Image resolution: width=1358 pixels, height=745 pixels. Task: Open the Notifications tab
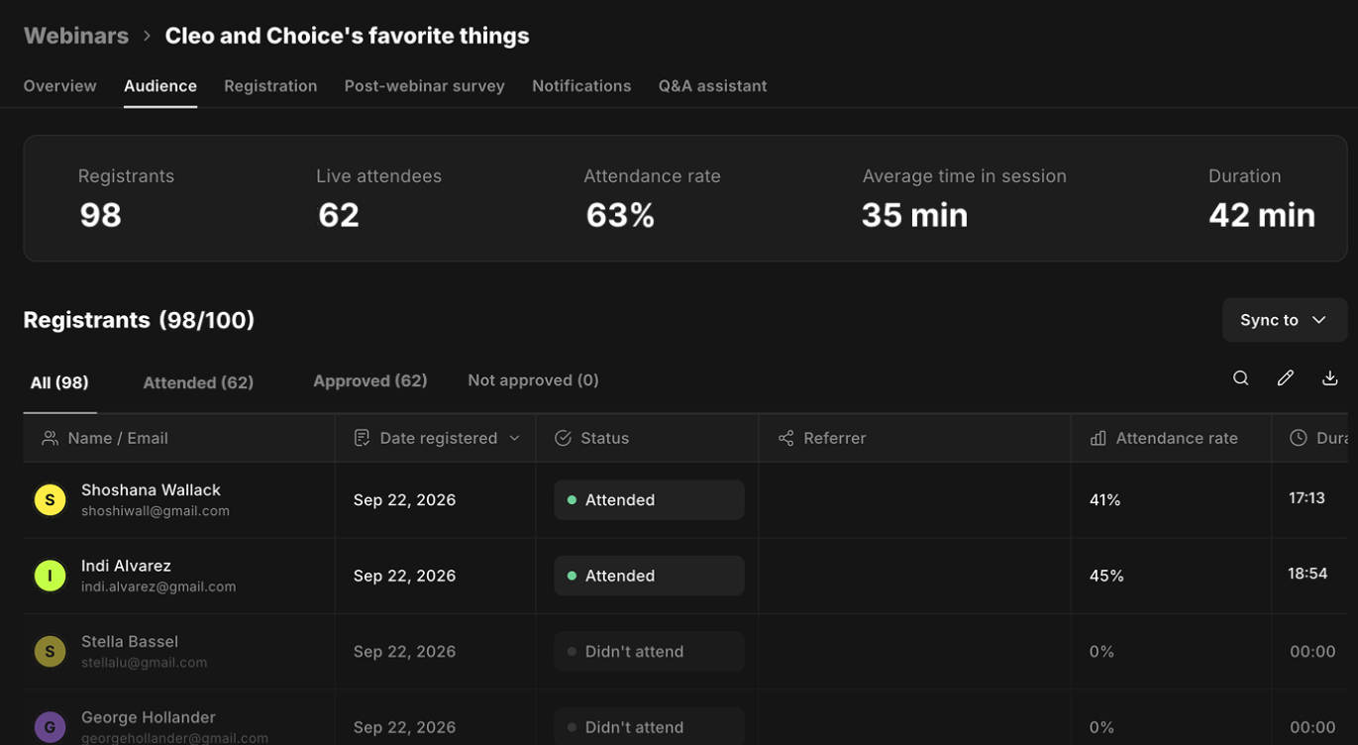click(x=581, y=86)
